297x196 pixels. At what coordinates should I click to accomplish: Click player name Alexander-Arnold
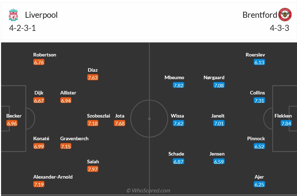[53, 177]
